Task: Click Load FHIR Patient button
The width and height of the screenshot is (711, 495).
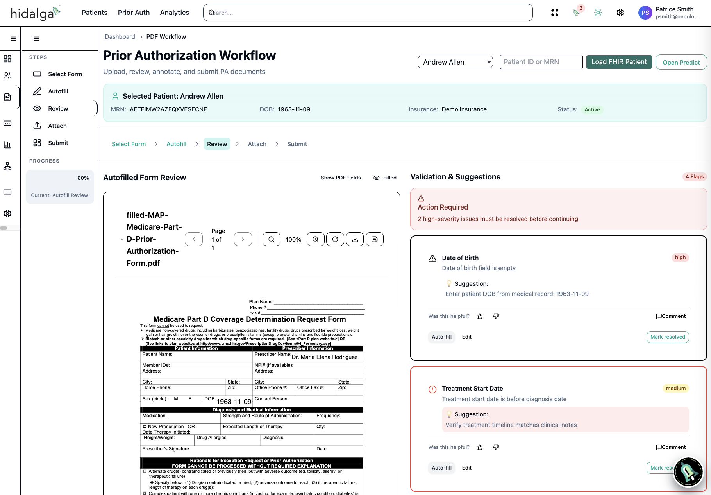Action: point(619,62)
